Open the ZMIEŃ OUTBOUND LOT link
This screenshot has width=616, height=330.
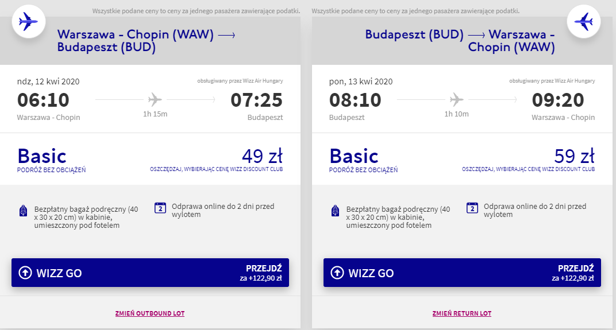point(150,313)
